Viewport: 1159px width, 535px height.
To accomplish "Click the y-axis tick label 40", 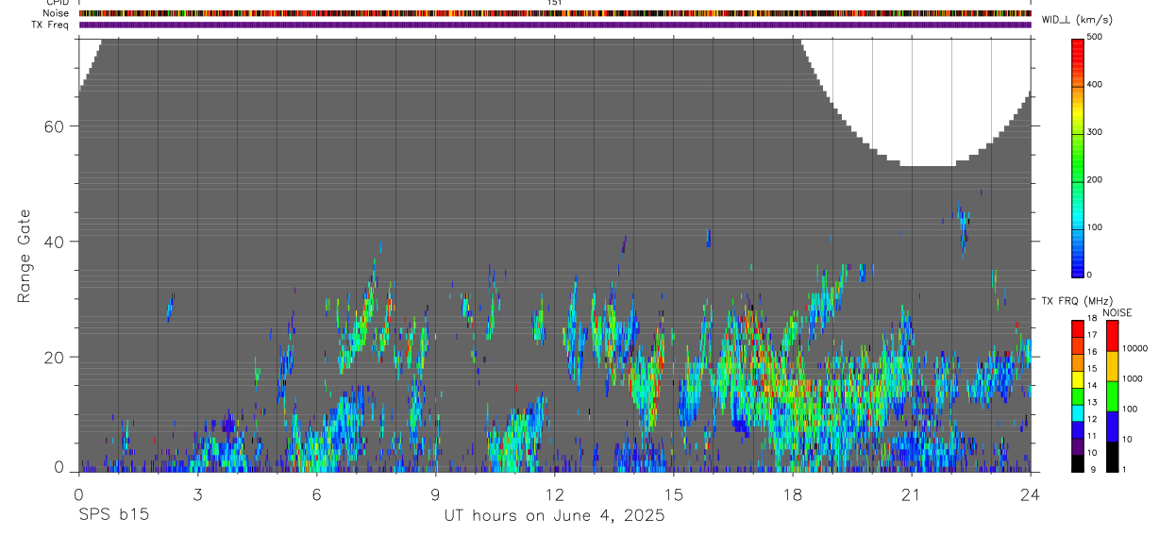I will (x=52, y=242).
